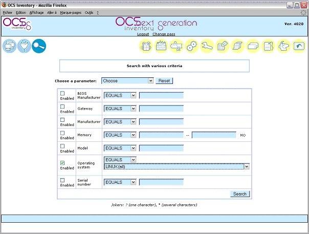Open the Outils menu
This screenshot has height=234, width=309.
tap(89, 13)
